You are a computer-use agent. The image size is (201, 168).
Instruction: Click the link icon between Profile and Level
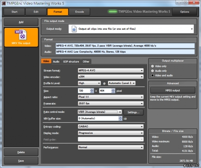click(104, 83)
